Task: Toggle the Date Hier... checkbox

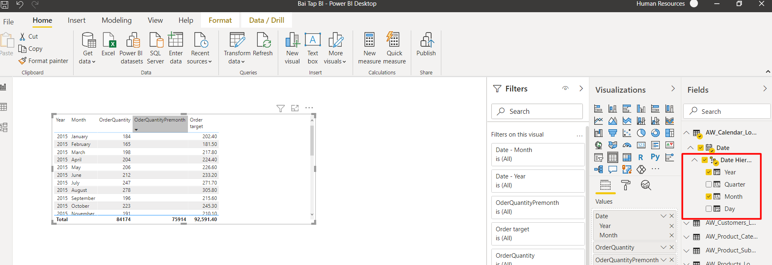Action: coord(704,160)
